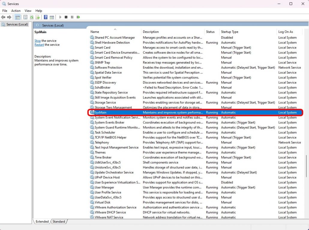Screen dimensions: 309x230
Task: Click the Export List toolbar icon
Action: (x=37, y=17)
